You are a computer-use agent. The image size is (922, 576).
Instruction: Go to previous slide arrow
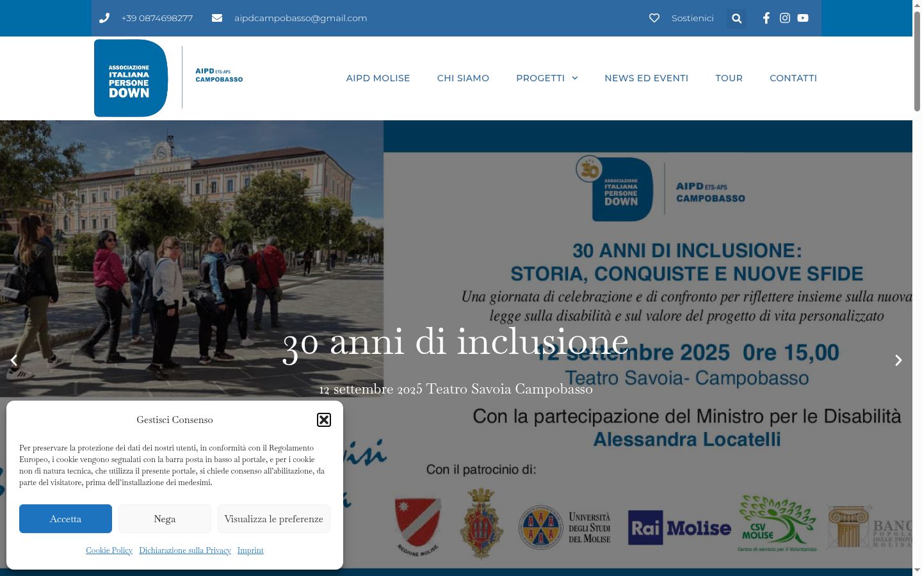tap(13, 360)
